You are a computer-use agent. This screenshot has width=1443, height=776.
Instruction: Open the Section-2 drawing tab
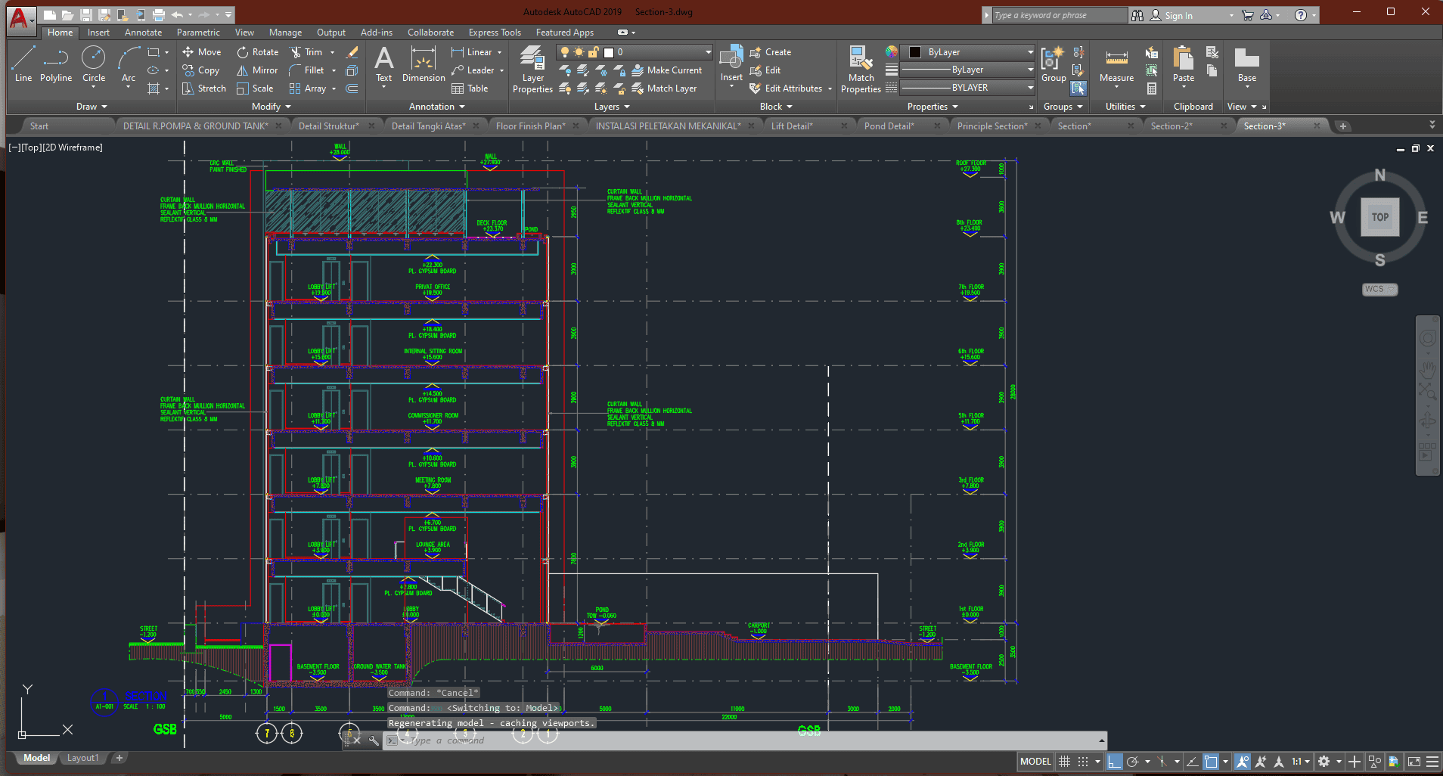[1171, 126]
